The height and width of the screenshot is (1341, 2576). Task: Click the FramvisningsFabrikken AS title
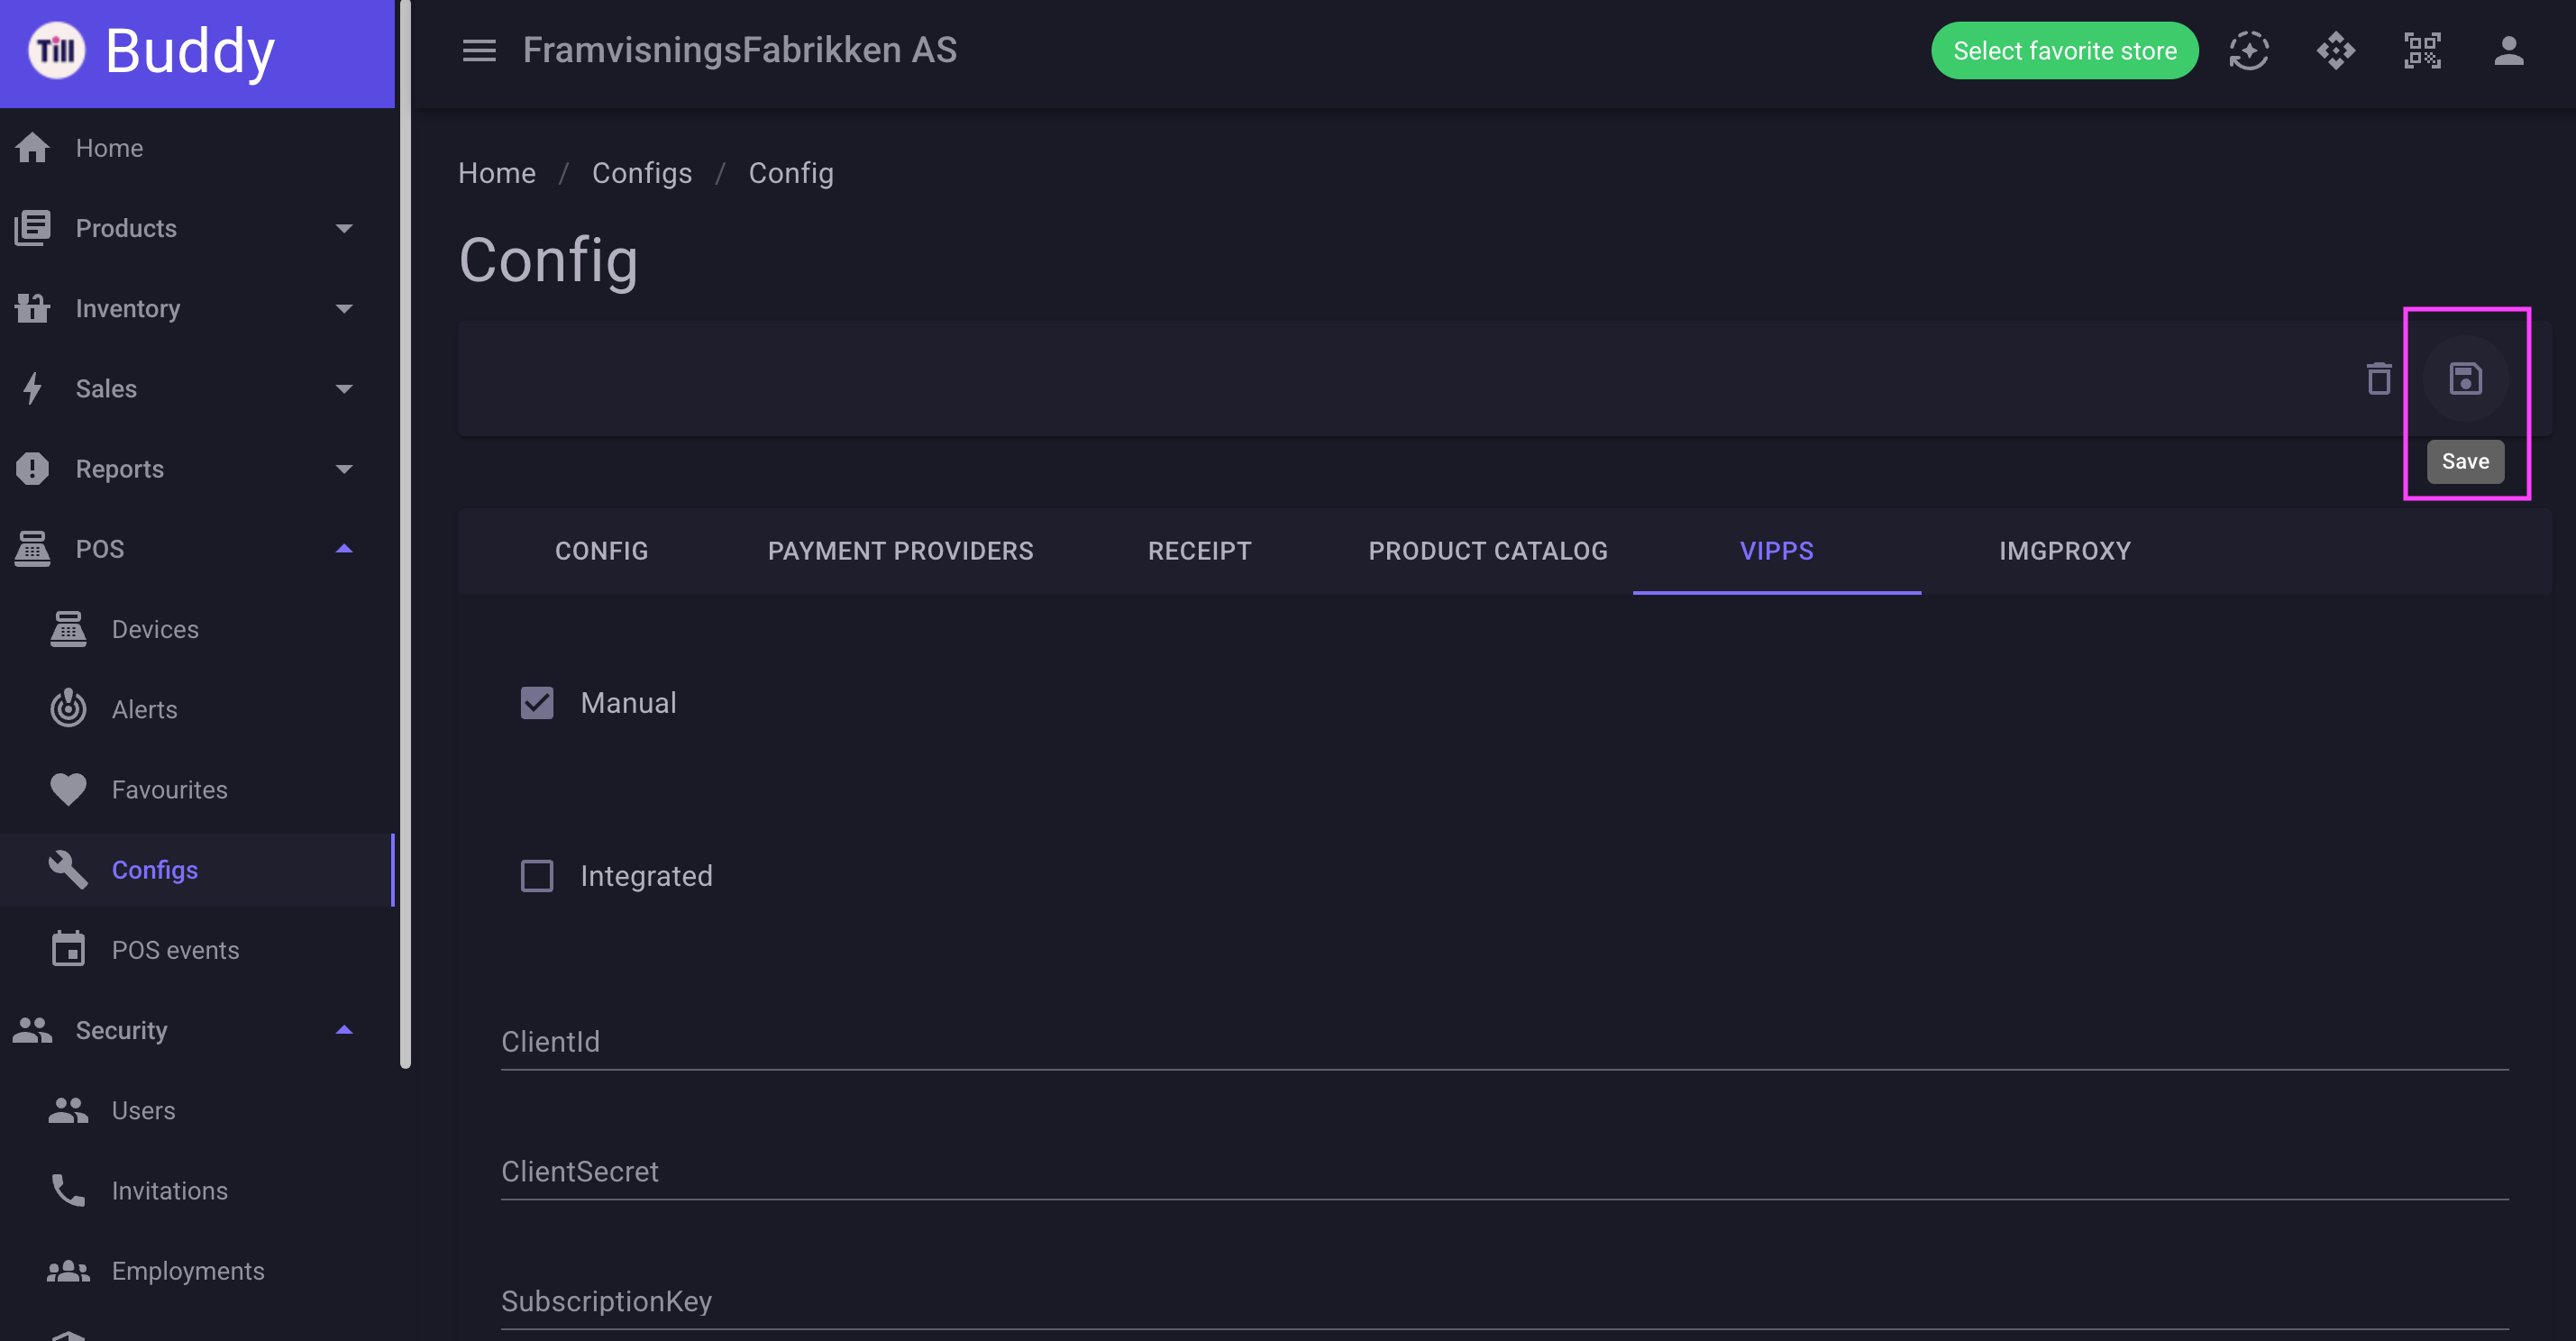739,50
